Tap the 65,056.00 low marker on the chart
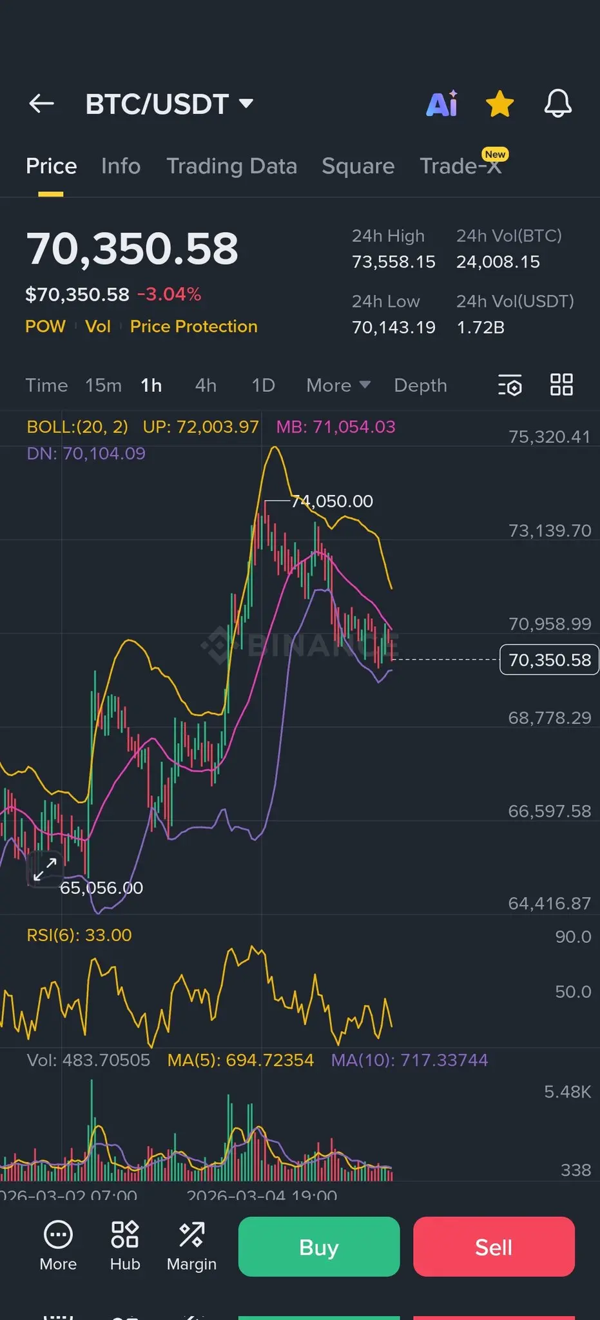The image size is (600, 1320). coord(101,888)
